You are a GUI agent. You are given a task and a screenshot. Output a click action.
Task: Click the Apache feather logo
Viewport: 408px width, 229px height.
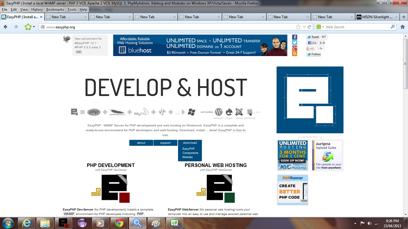(117, 112)
